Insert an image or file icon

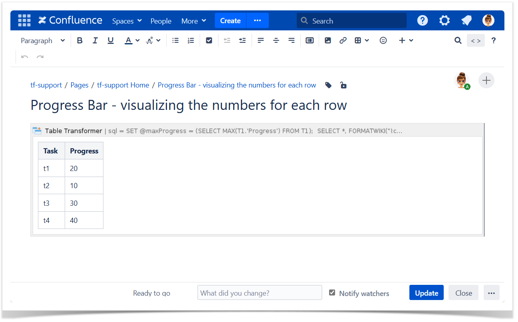click(328, 40)
